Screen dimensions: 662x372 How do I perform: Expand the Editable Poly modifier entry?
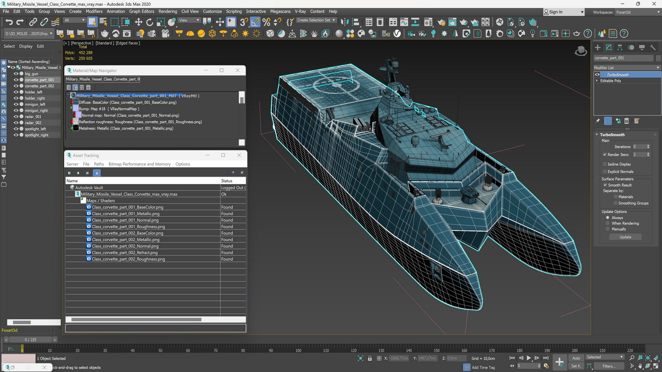pos(597,81)
